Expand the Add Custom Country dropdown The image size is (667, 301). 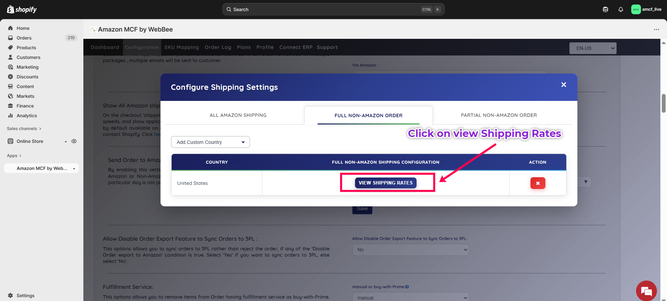coord(210,142)
